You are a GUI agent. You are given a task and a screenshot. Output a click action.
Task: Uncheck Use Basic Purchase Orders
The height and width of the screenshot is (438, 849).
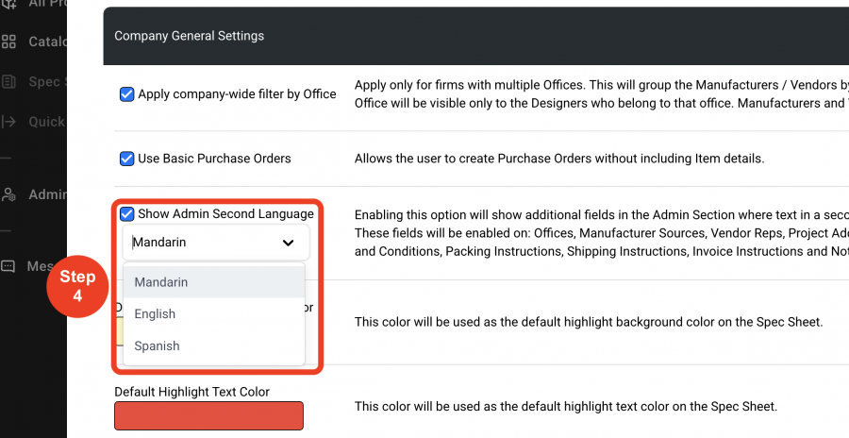(126, 159)
